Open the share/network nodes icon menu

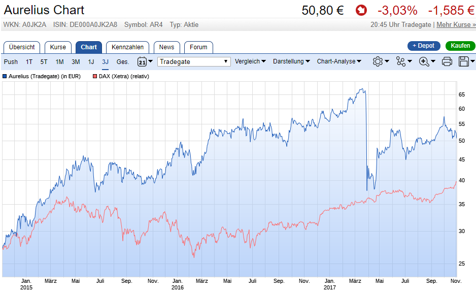[401, 61]
